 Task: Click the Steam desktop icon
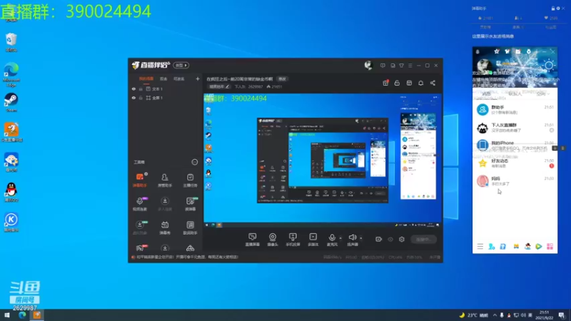click(11, 102)
